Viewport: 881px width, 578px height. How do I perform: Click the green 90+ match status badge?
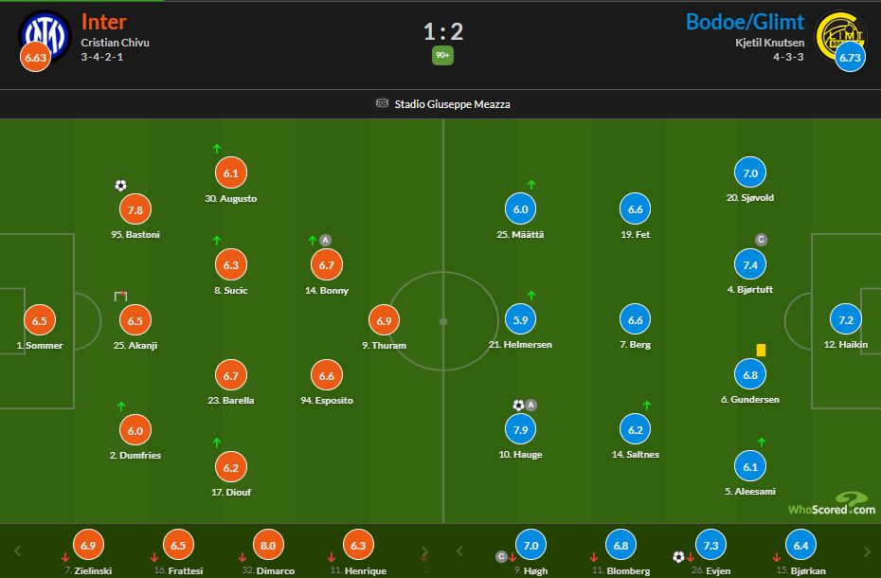(442, 56)
